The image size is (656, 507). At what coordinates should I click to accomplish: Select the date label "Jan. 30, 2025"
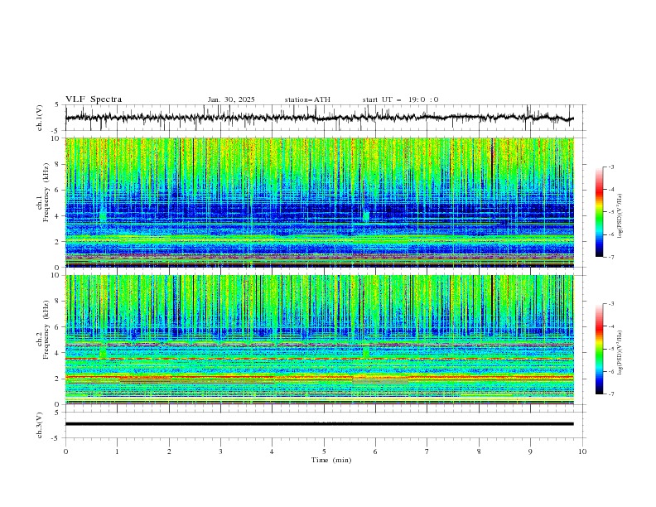231,99
